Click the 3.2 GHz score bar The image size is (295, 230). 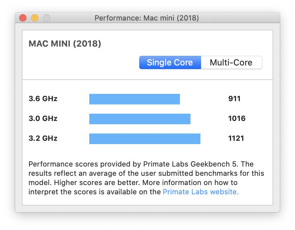coord(145,138)
